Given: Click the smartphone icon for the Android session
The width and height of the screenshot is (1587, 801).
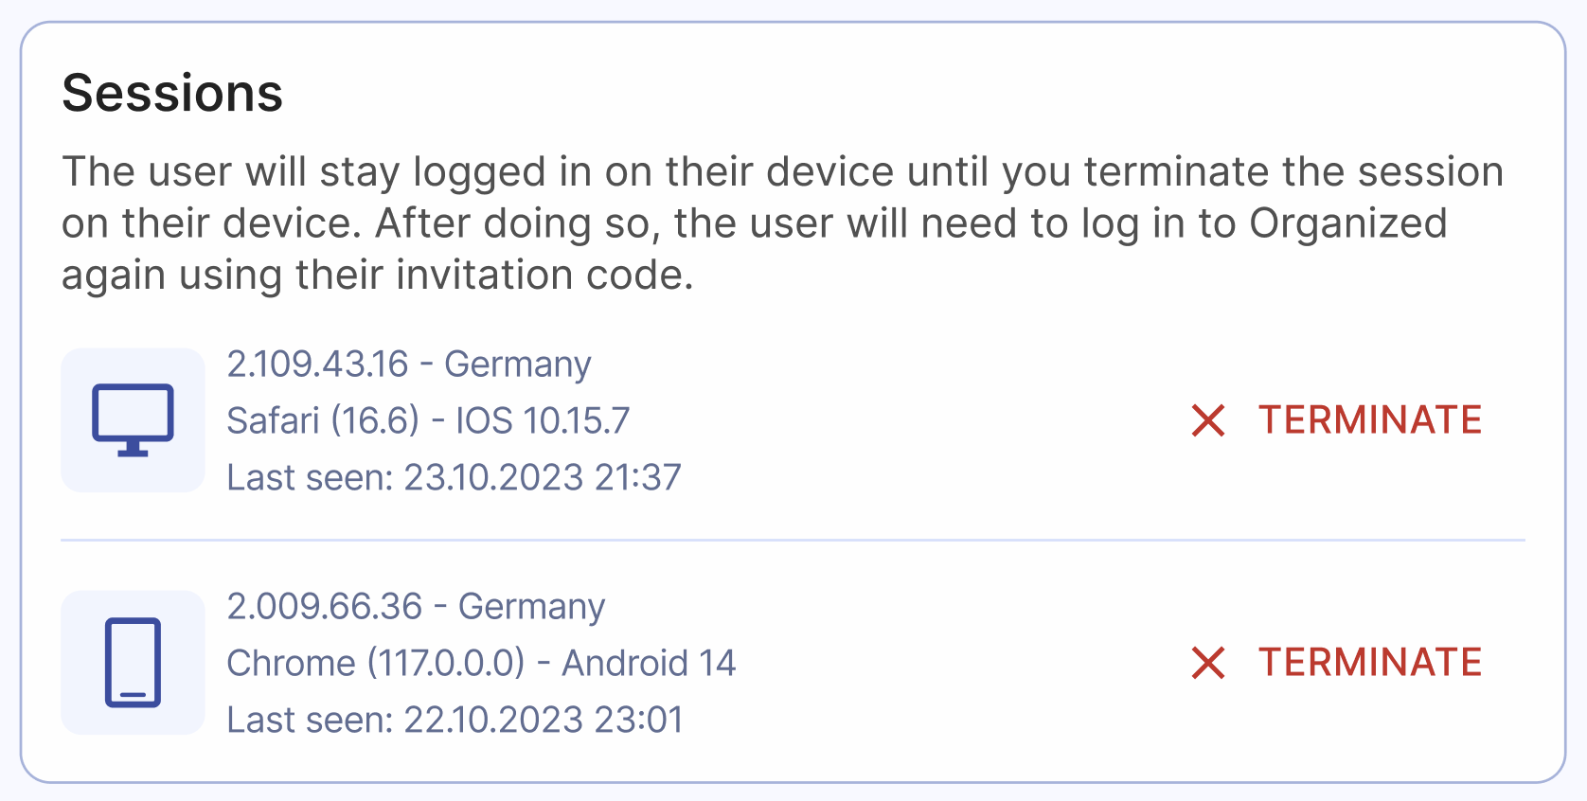Looking at the screenshot, I should click(x=133, y=663).
